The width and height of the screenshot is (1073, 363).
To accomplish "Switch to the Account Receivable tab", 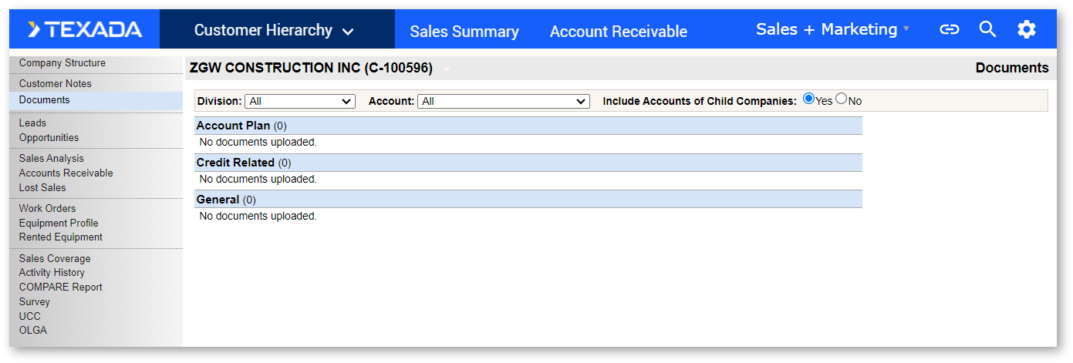I will pos(618,32).
